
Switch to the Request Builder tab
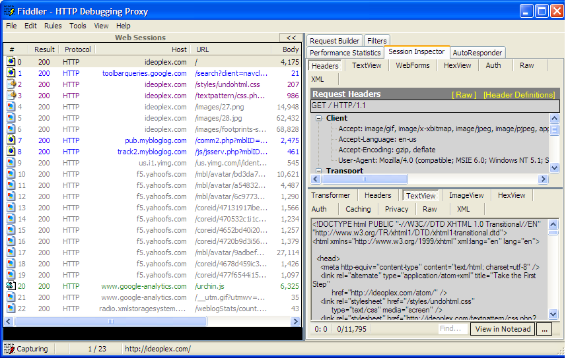click(334, 41)
